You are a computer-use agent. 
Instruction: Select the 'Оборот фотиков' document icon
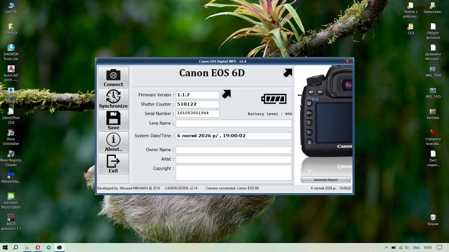433,31
